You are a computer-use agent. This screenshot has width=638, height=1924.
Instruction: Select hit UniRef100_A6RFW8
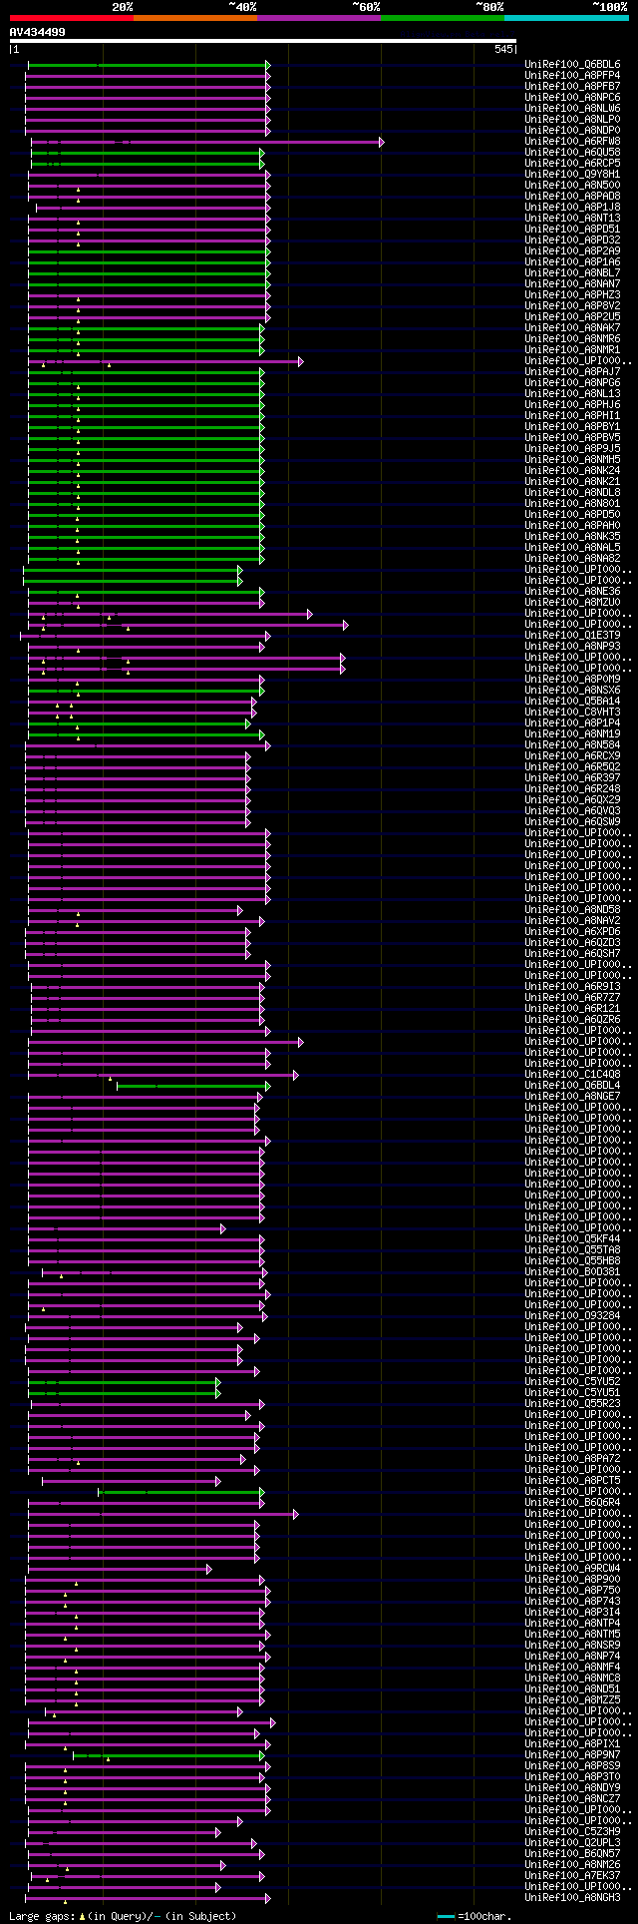tap(572, 141)
